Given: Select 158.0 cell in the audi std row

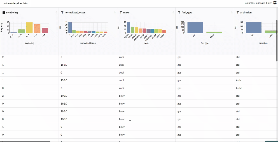Looking at the screenshot, I should coord(64,65).
